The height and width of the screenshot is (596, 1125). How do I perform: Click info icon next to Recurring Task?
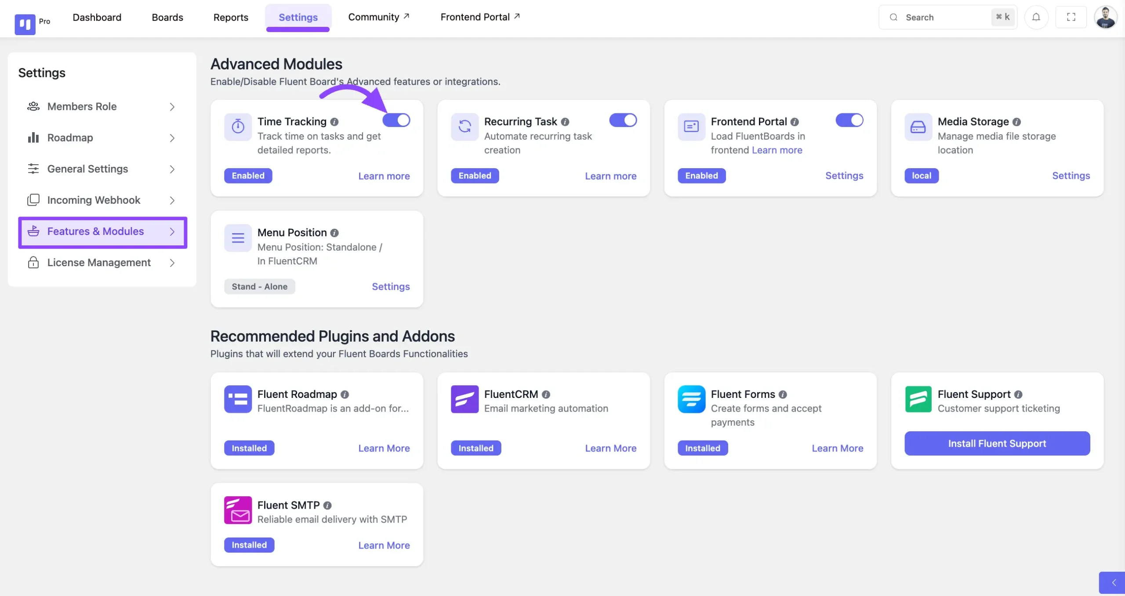tap(565, 122)
